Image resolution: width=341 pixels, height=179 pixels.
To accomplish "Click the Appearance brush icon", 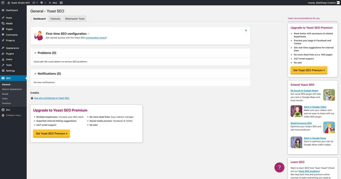I will point(3,48).
